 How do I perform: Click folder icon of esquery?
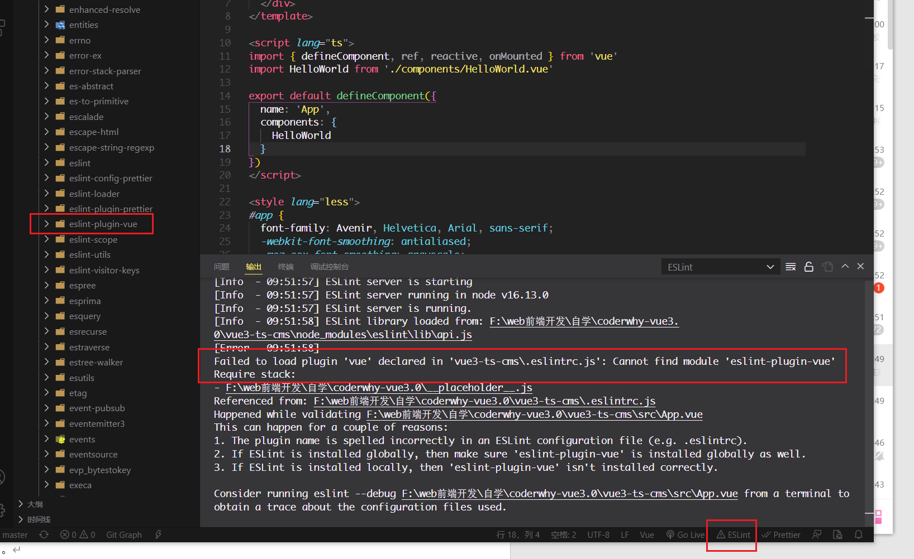60,315
